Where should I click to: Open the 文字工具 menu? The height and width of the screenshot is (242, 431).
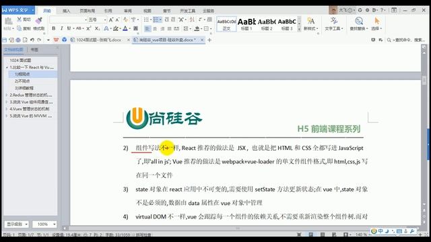[x=334, y=24]
